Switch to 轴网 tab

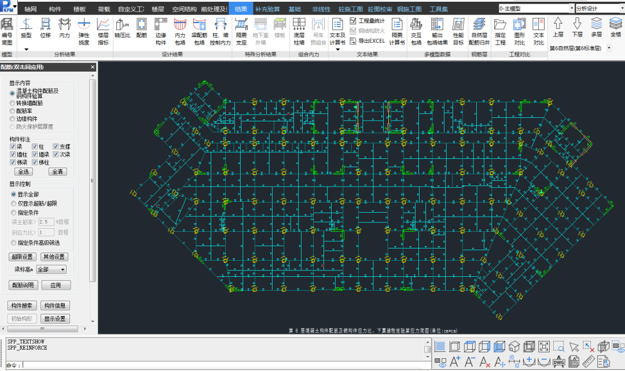click(30, 9)
